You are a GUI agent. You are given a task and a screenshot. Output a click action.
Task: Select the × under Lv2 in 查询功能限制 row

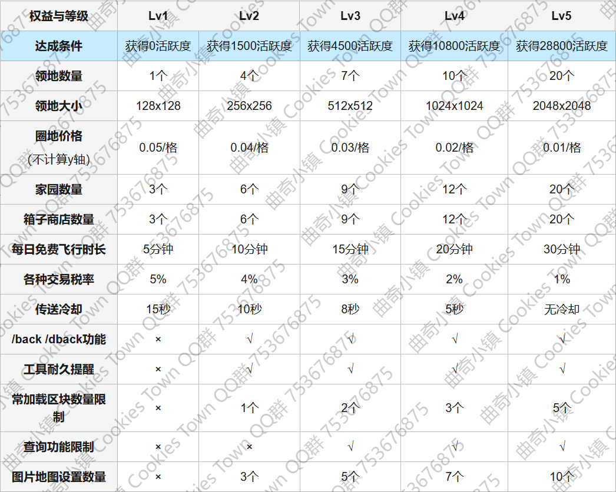(249, 447)
